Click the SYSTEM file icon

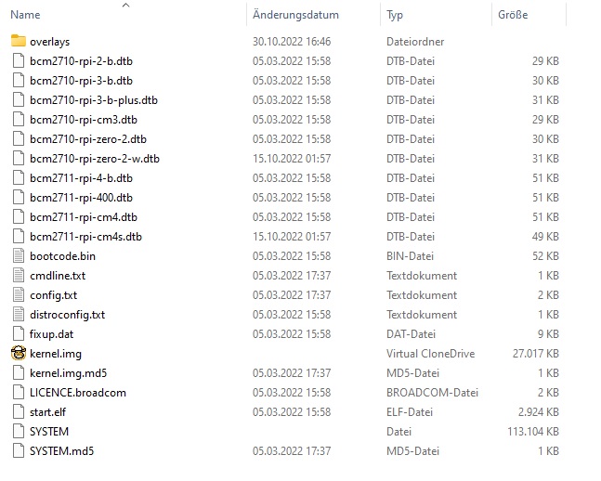[x=19, y=431]
